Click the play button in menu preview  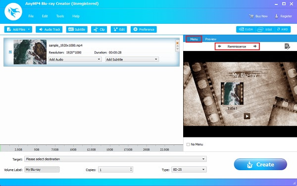pyautogui.click(x=247, y=116)
